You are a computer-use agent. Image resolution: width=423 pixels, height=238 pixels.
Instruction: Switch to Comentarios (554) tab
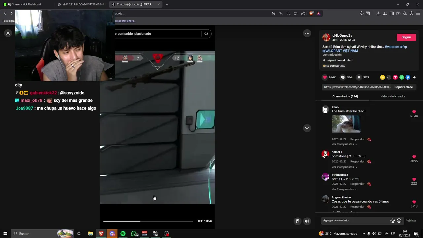click(345, 96)
